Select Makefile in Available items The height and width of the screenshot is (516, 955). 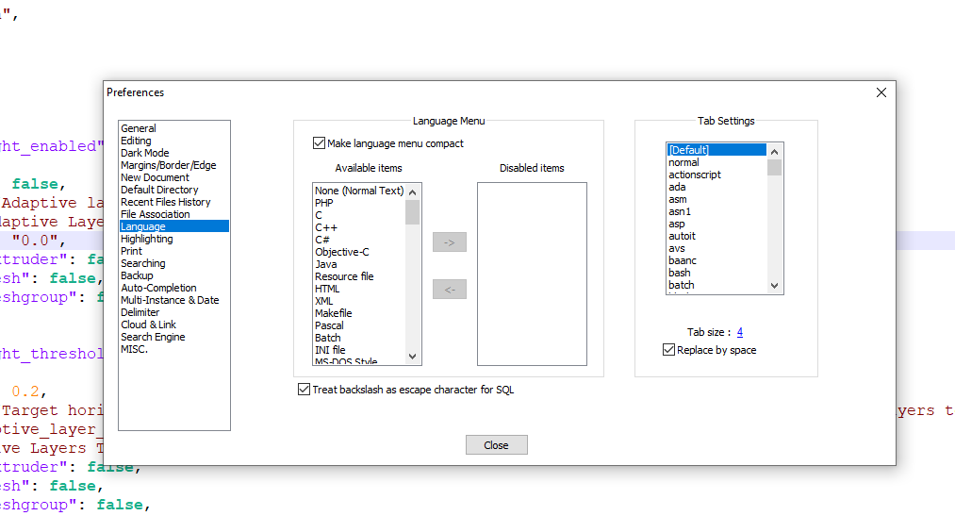click(x=333, y=313)
